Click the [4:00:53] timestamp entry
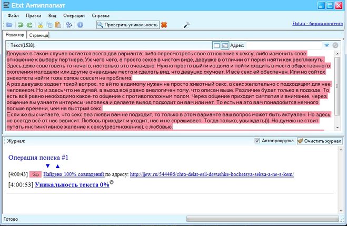This screenshot has width=347, height=226. coord(21,184)
